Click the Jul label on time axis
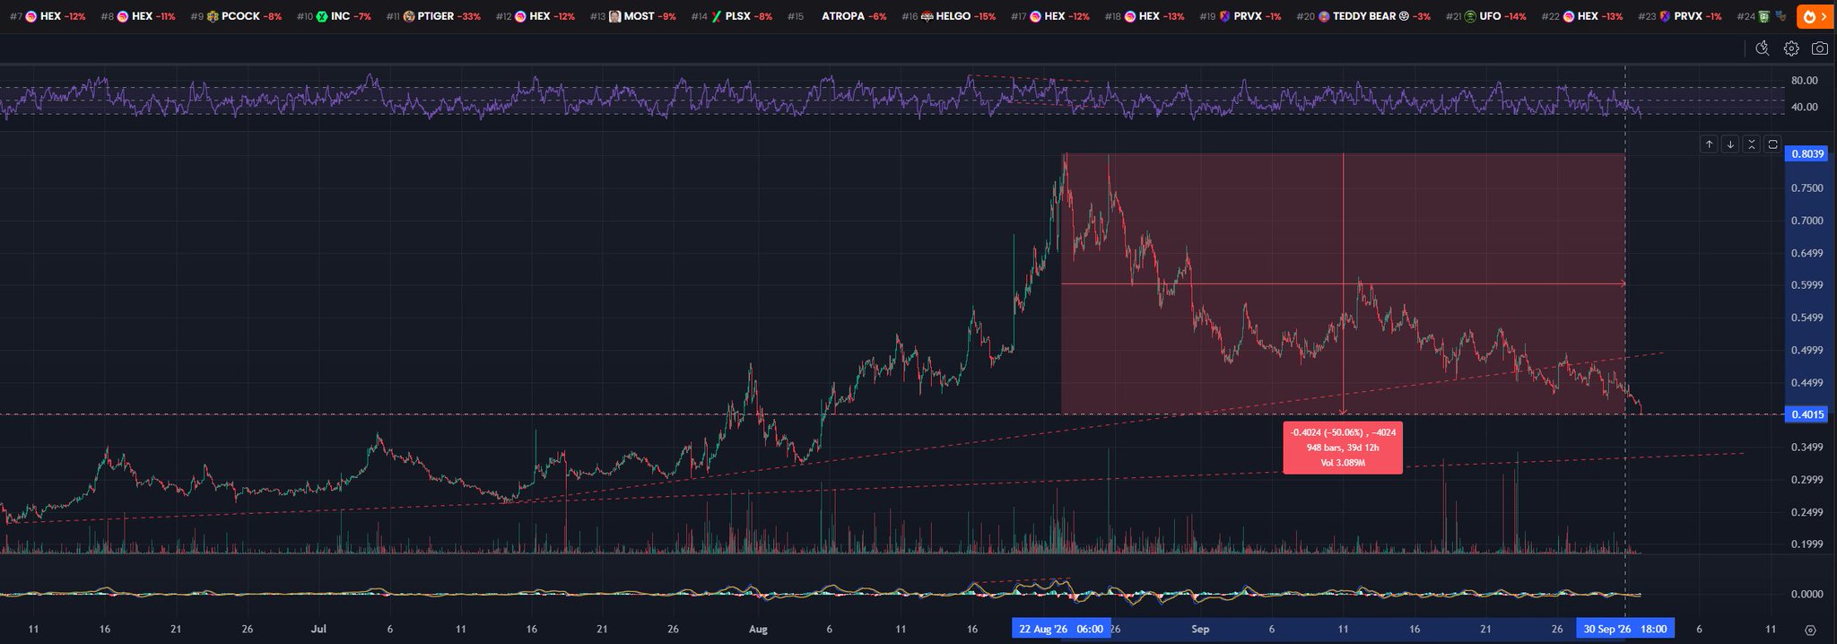 318,630
